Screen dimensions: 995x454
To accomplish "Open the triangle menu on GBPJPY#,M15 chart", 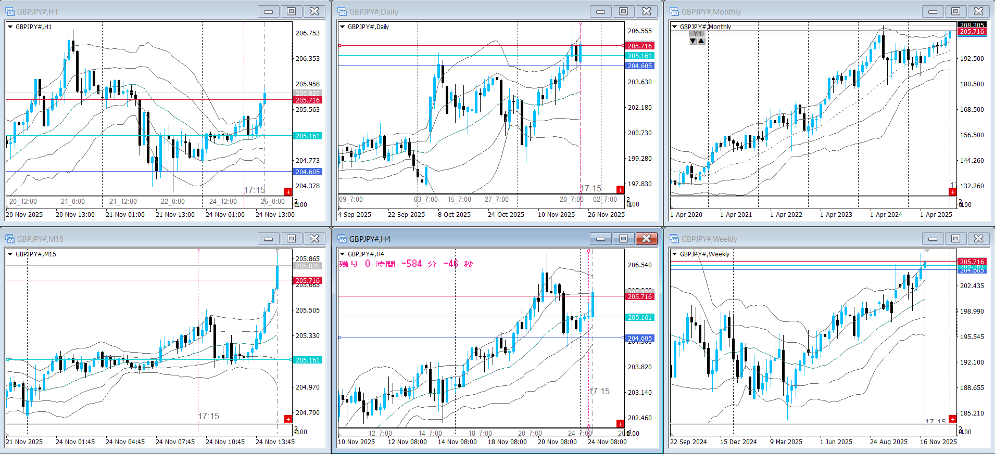I will 10,254.
